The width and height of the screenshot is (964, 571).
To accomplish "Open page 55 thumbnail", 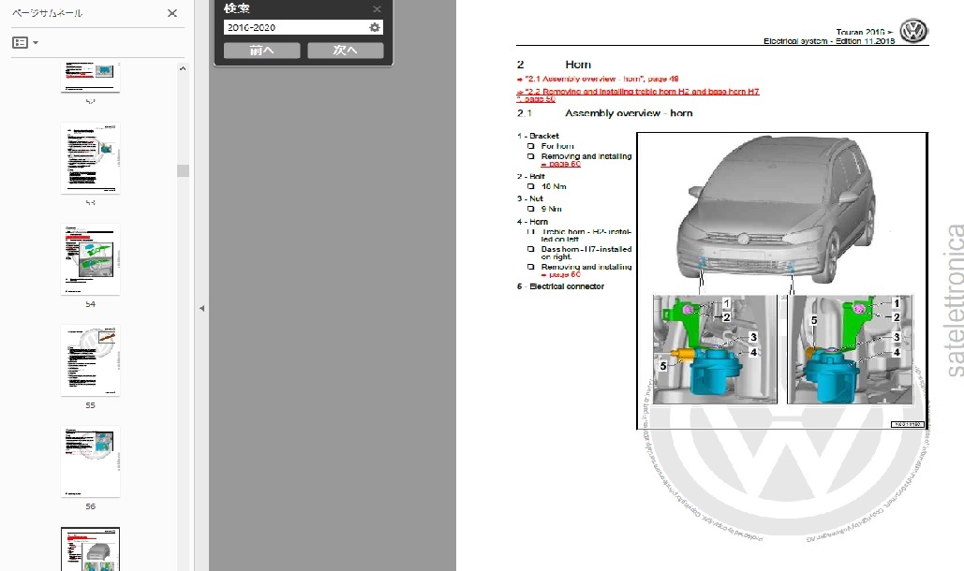I will tap(90, 360).
